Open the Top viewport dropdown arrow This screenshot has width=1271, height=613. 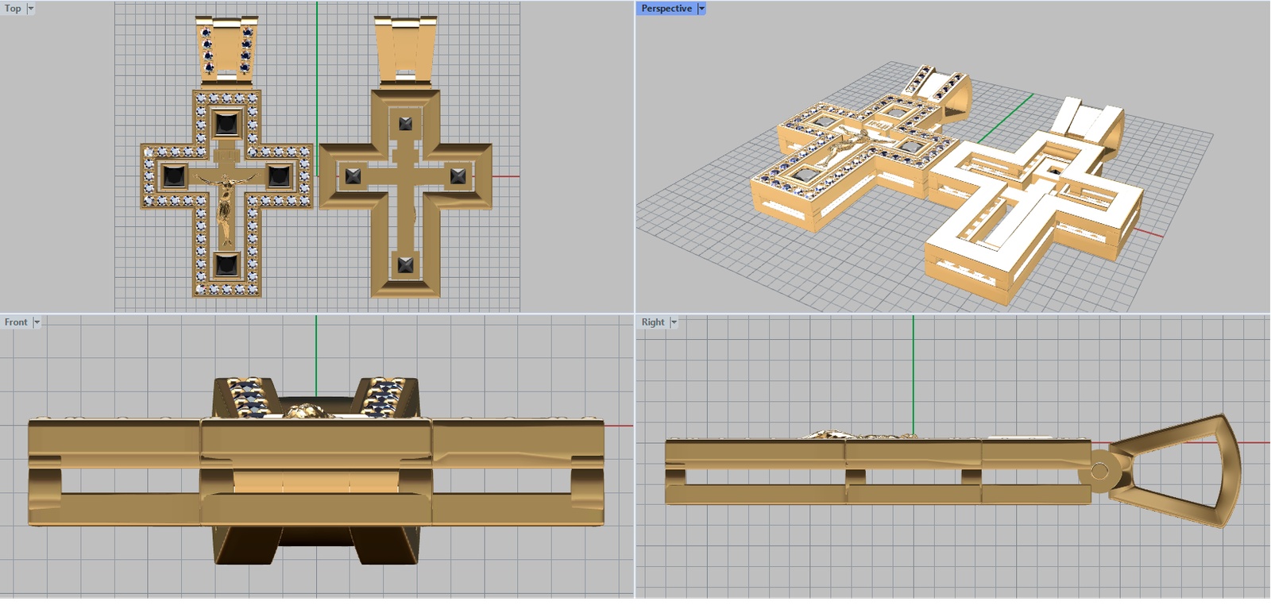(x=31, y=9)
